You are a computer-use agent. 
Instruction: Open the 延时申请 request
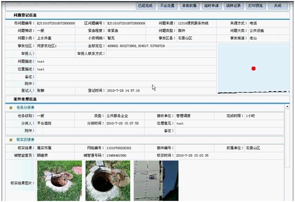[212, 6]
